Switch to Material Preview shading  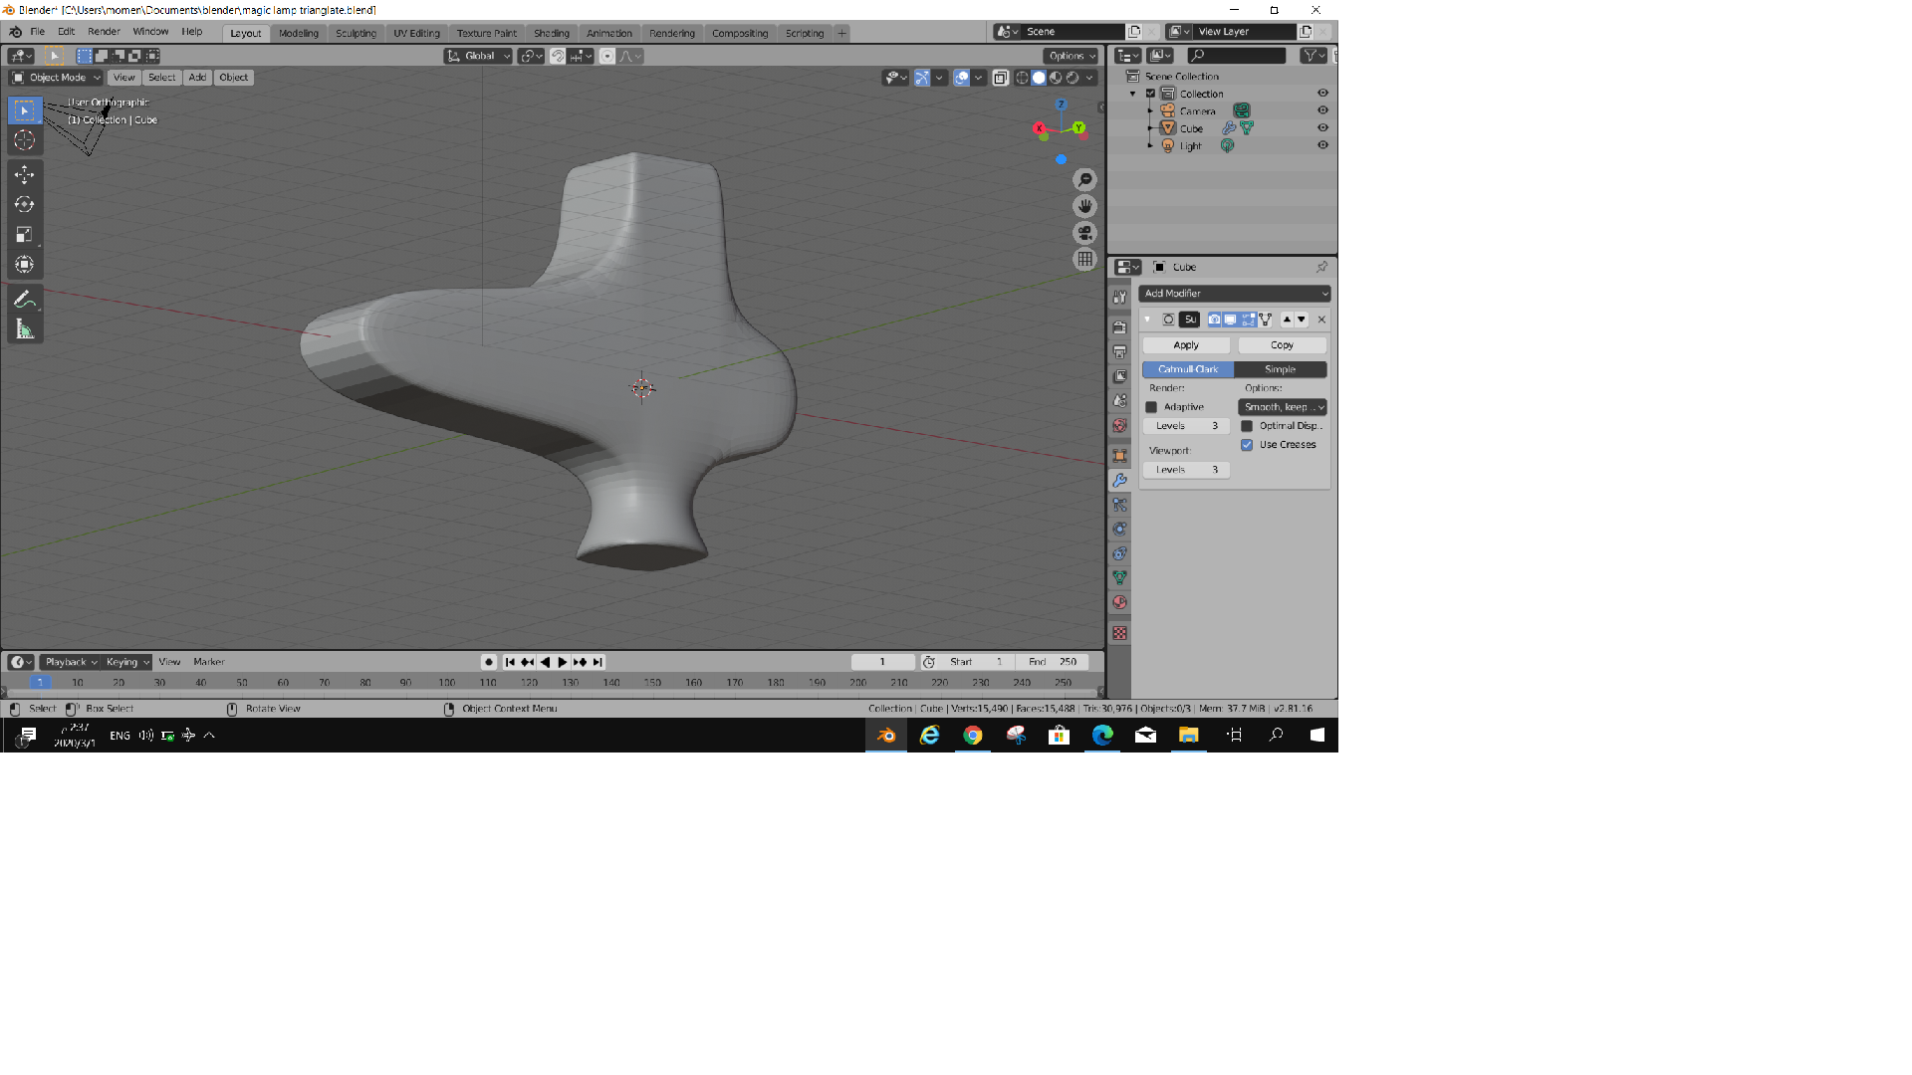1056,78
